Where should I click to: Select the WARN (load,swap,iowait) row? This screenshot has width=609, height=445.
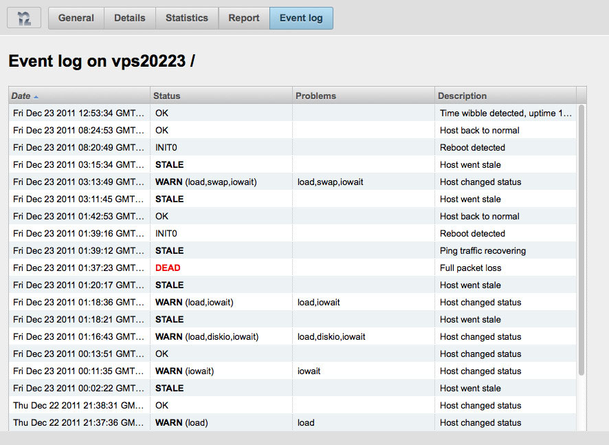(292, 182)
